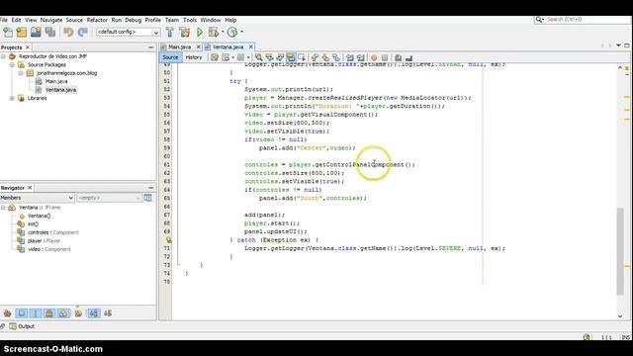Open the Debug Project dropdown arrow
This screenshot has height=356, width=633.
click(x=223, y=32)
